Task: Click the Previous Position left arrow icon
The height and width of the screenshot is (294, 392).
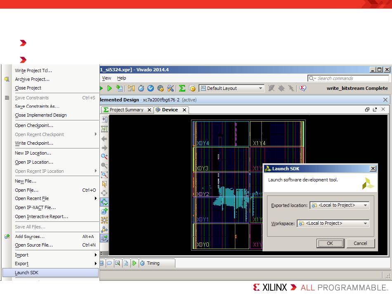Action: tap(104, 139)
